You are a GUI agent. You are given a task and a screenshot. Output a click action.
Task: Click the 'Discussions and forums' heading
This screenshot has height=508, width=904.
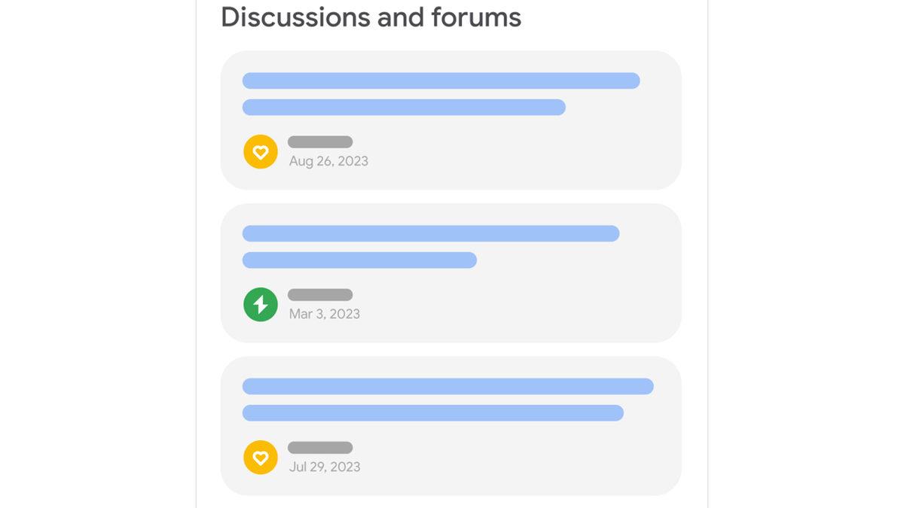click(370, 17)
